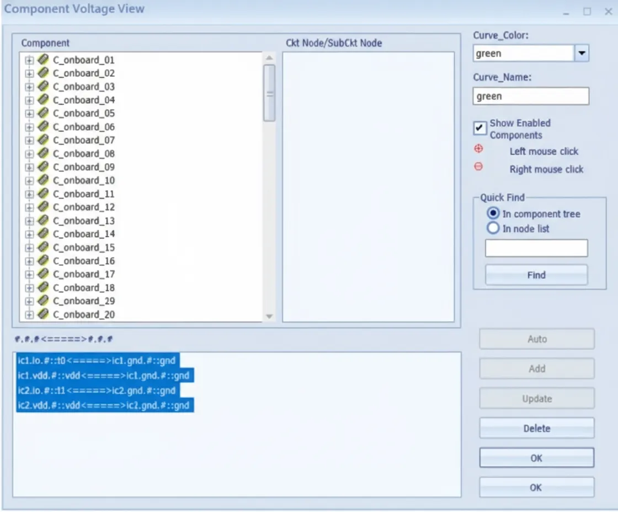618x512 pixels.
Task: Expand the C_onboard_18 component node
Action: [x=29, y=288]
